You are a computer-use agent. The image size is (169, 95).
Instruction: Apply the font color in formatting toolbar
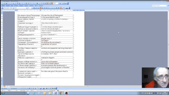[x=67, y=8]
